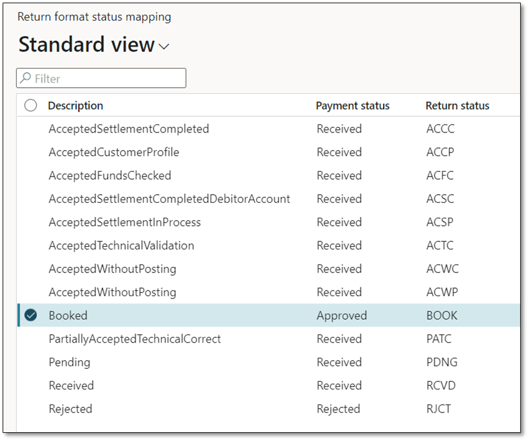
Task: Click the Payment status column header
Action: (x=352, y=106)
